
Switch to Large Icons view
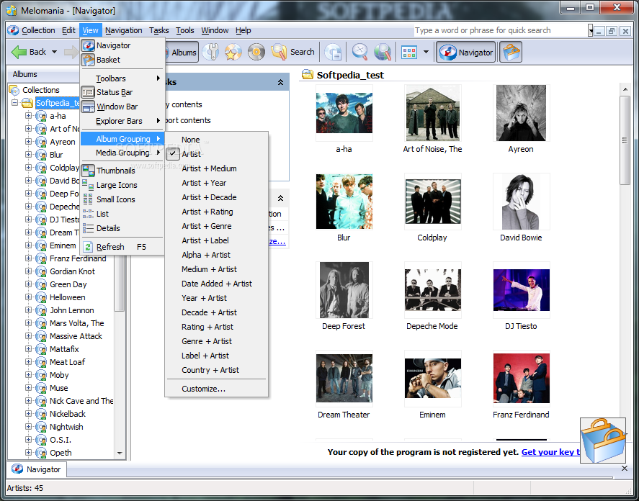tap(122, 185)
